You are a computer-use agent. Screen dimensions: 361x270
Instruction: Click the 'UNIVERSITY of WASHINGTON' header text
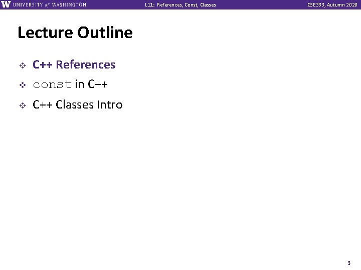tap(50, 5)
